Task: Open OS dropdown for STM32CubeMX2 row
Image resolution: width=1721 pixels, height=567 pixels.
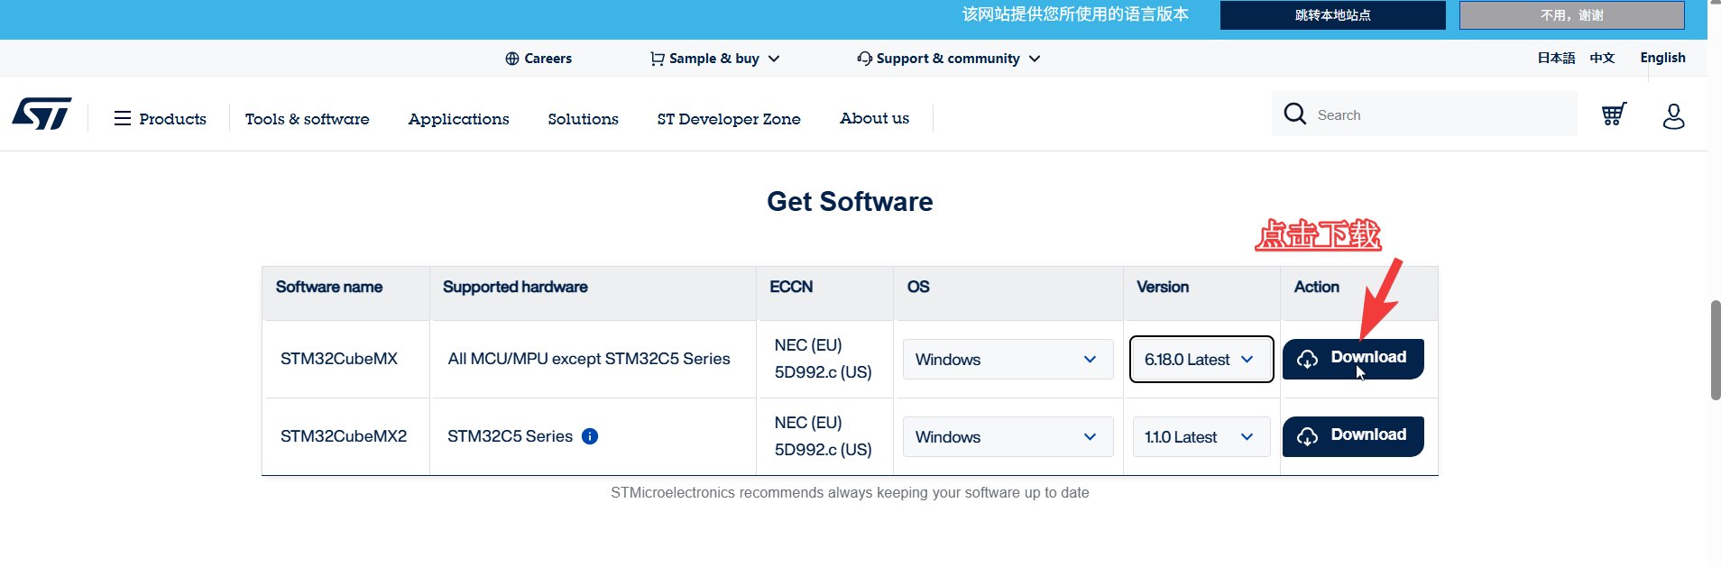Action: point(1008,437)
